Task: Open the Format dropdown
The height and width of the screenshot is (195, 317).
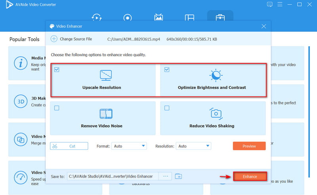Action: point(129,146)
